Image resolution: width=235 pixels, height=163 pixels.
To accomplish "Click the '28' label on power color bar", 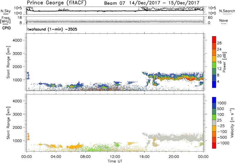I will click(219, 43).
